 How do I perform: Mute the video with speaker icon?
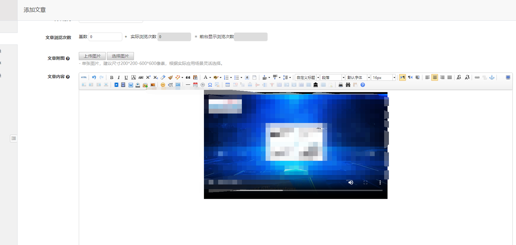point(351,183)
